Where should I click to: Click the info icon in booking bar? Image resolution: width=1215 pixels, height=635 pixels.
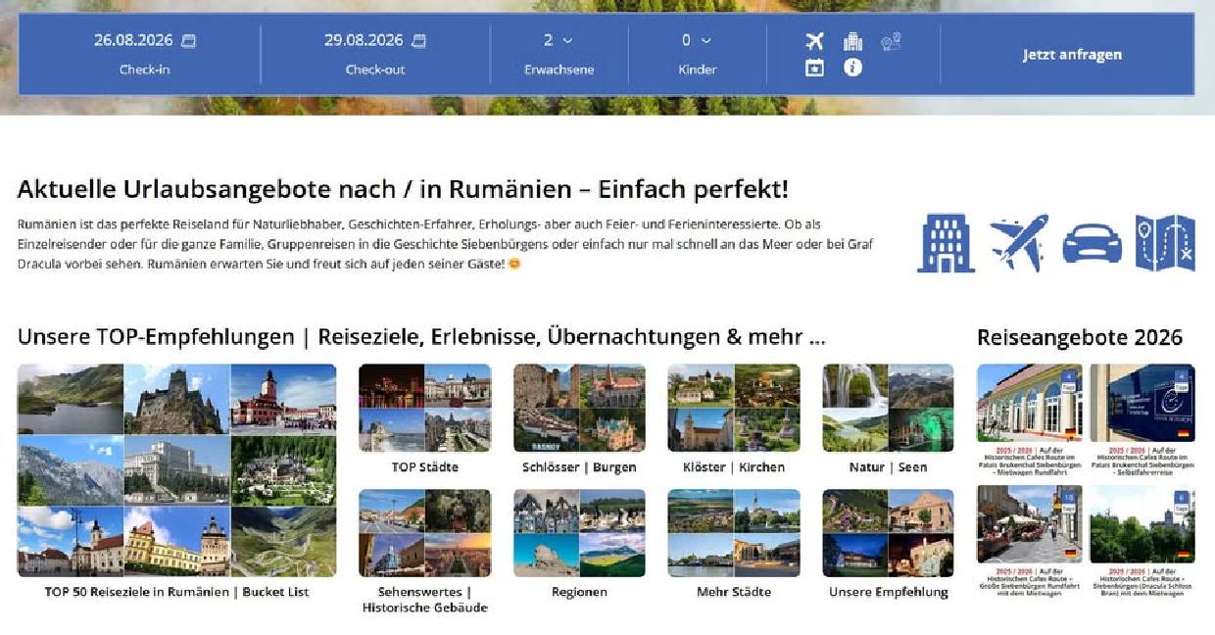pos(852,68)
